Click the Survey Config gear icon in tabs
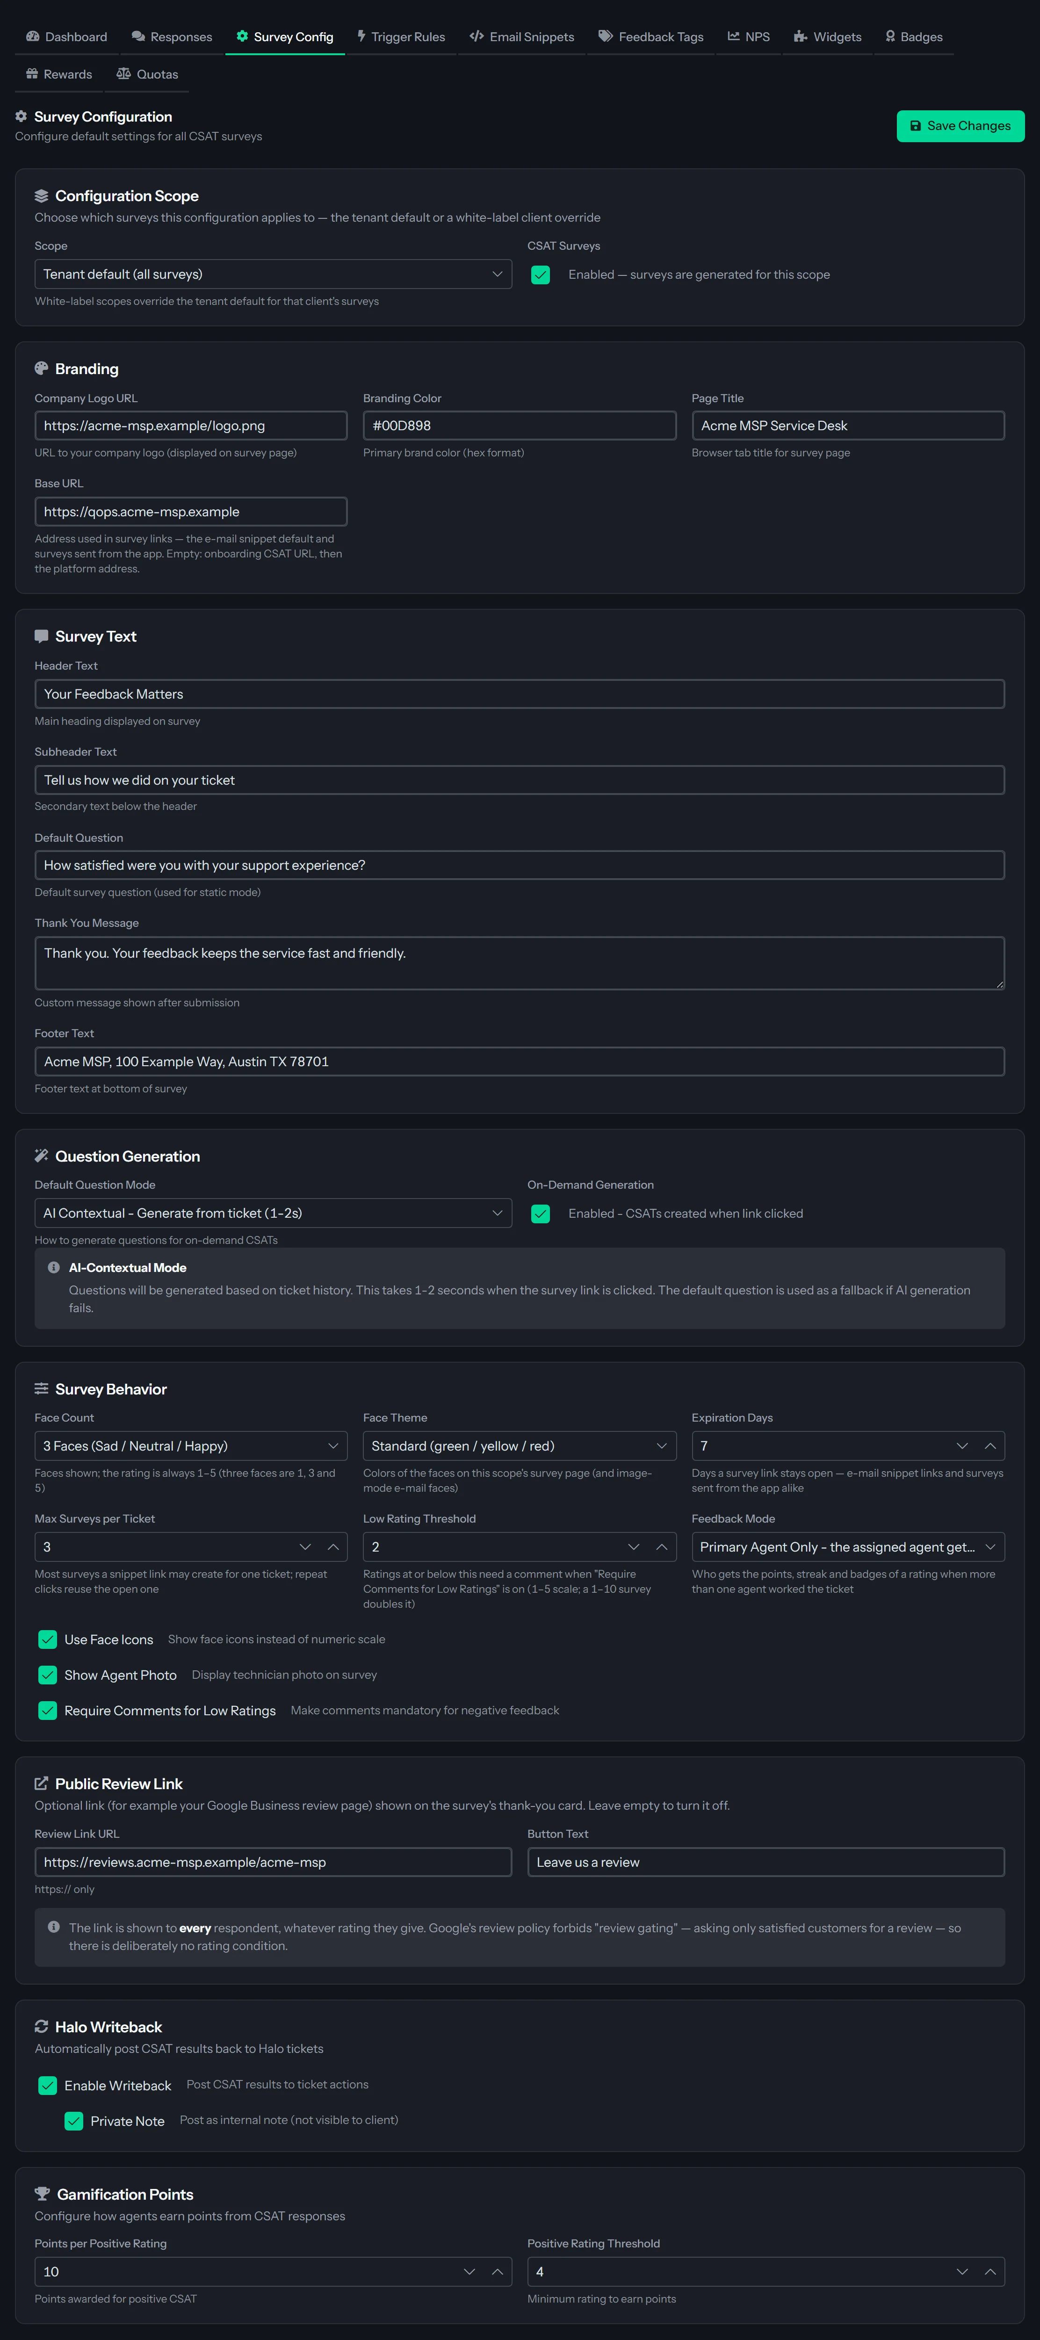The width and height of the screenshot is (1040, 2340). (x=243, y=36)
